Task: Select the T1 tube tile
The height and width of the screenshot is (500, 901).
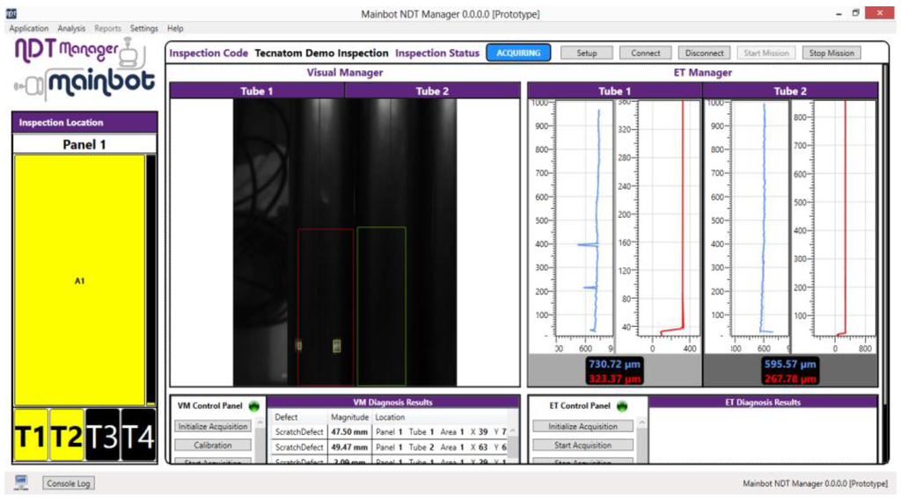Action: (32, 434)
